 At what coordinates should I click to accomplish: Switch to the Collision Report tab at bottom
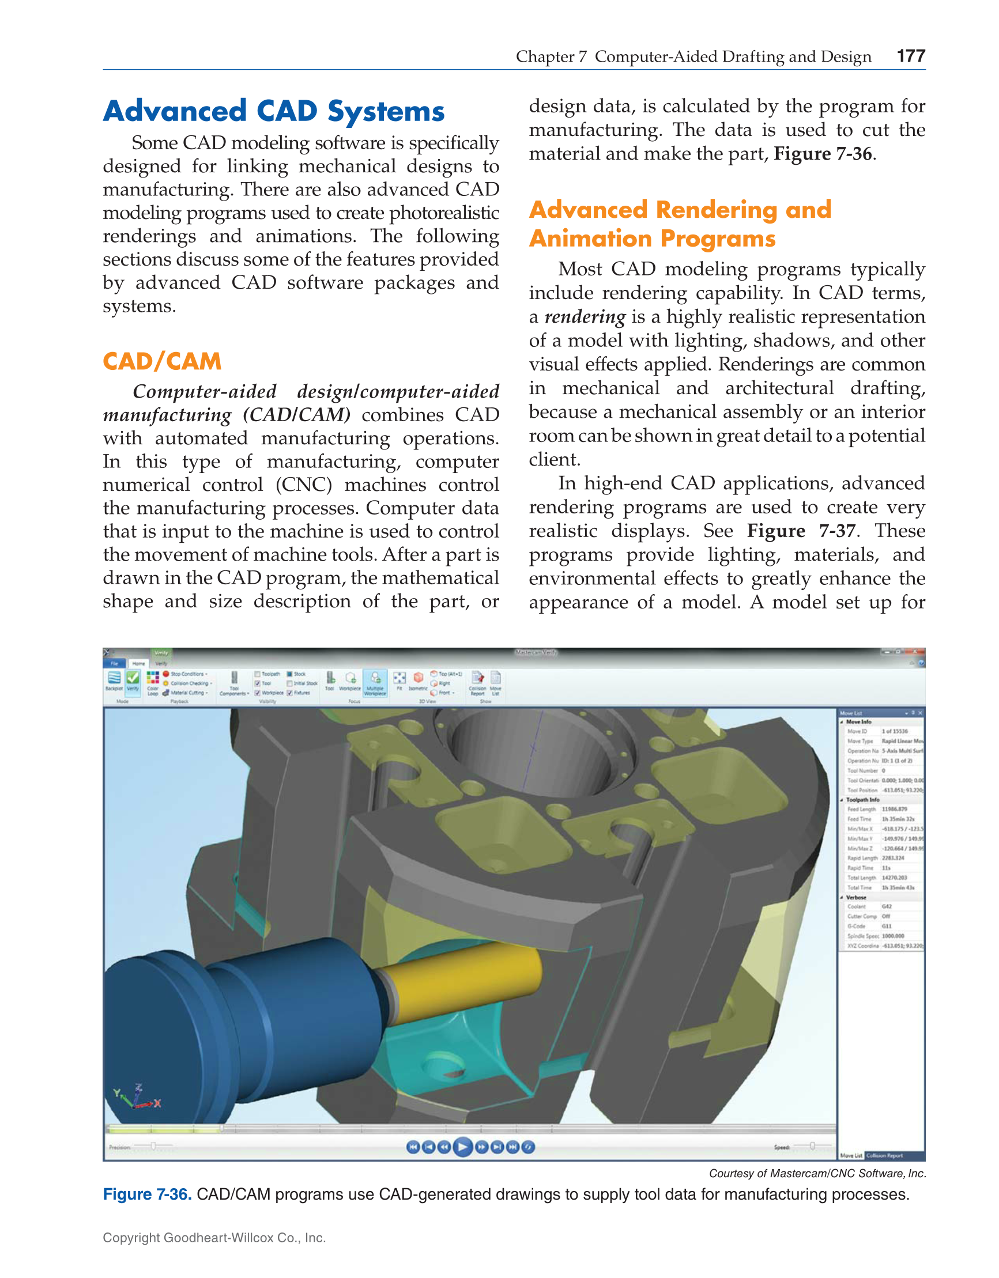(x=885, y=1156)
